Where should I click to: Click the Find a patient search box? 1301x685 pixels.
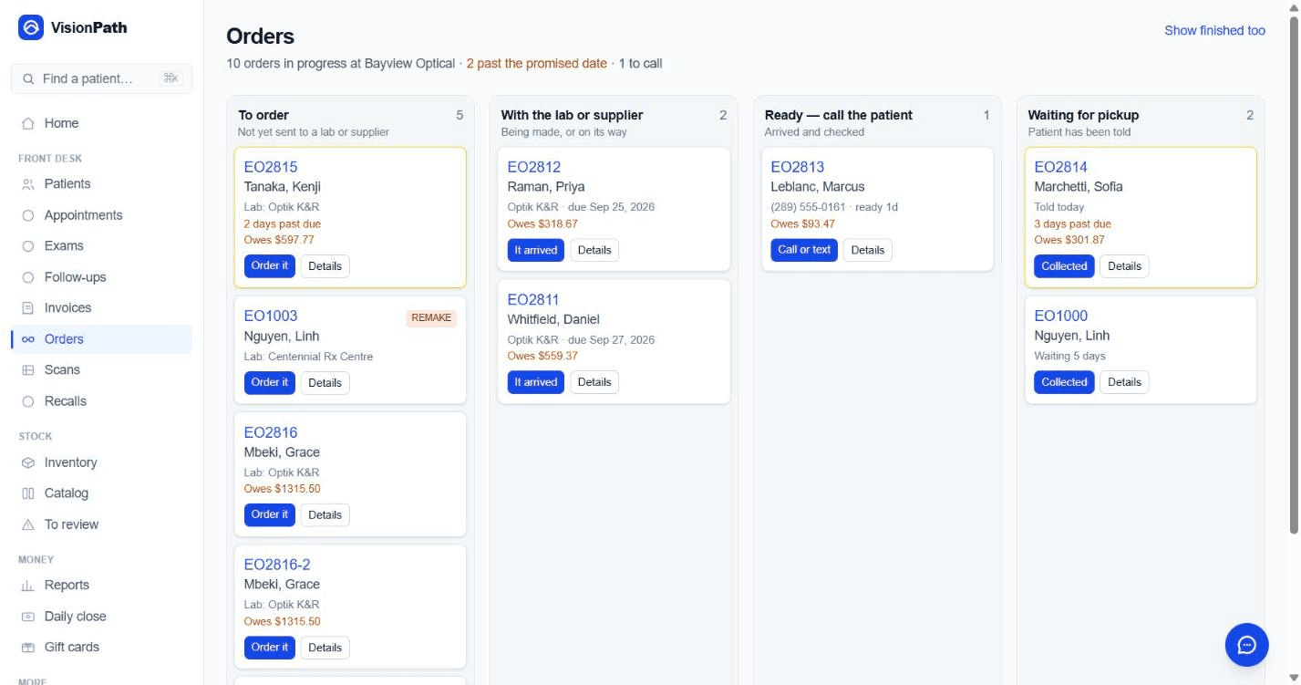coord(101,79)
